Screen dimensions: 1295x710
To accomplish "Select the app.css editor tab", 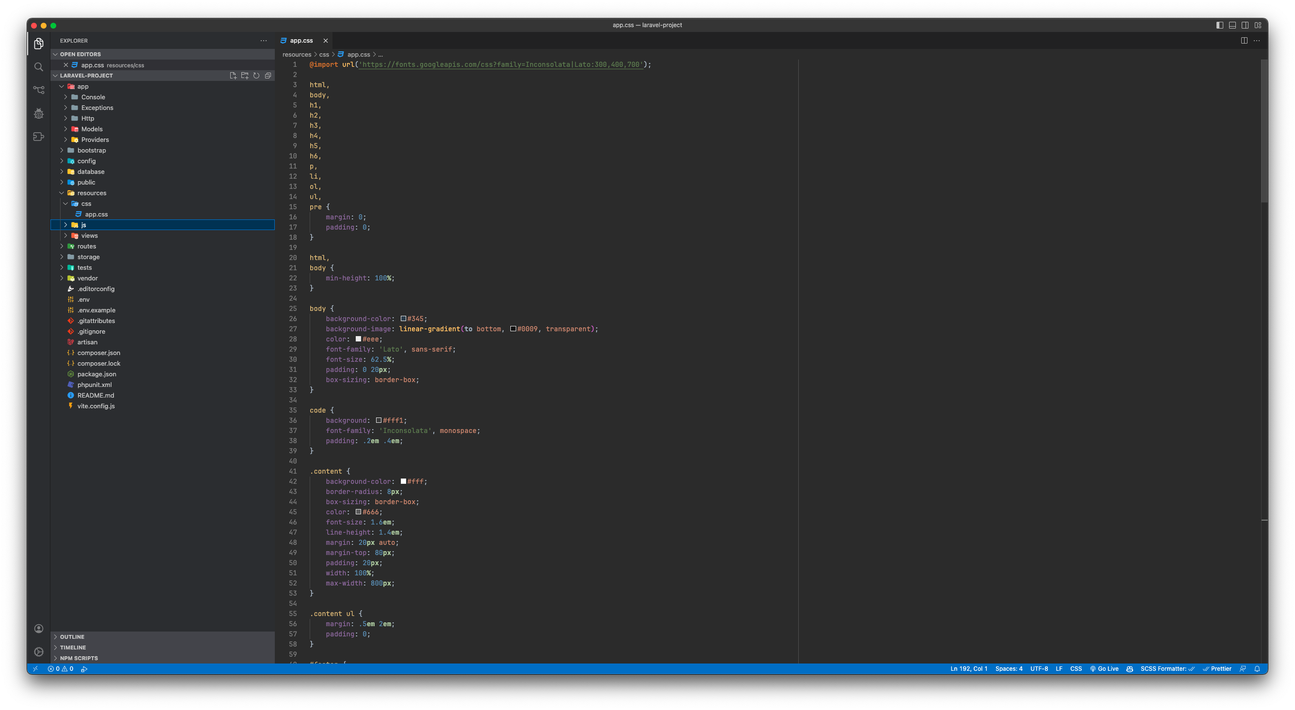I will [301, 41].
